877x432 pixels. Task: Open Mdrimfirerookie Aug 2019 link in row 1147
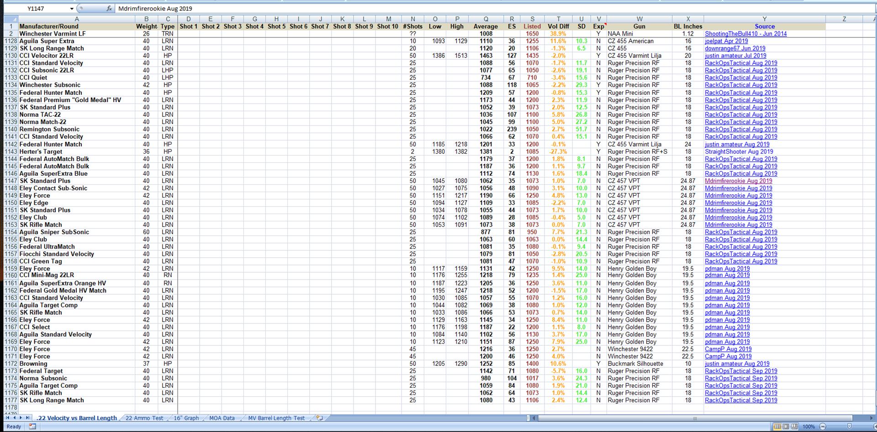(x=738, y=181)
